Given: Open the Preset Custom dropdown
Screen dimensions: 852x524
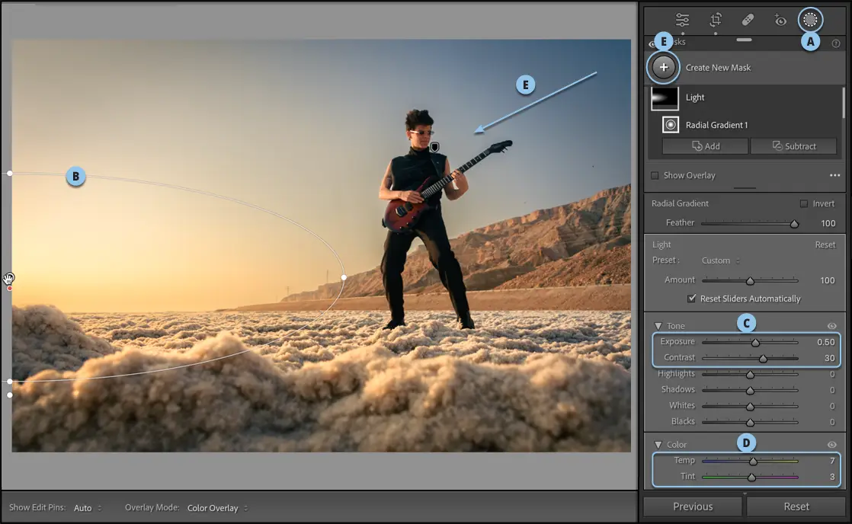Looking at the screenshot, I should click(x=720, y=260).
